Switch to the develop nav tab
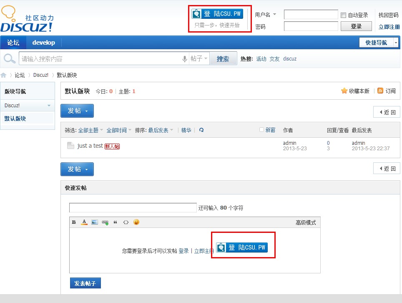 [x=44, y=43]
